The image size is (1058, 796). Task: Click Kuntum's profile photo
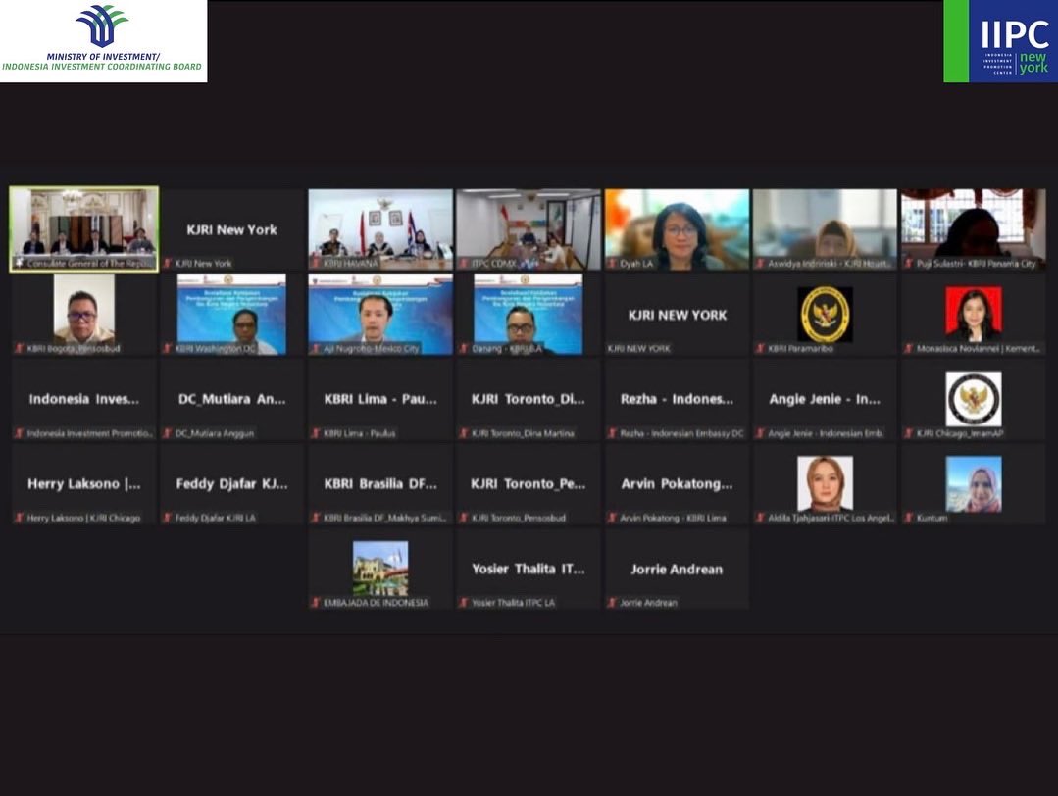pos(973,483)
